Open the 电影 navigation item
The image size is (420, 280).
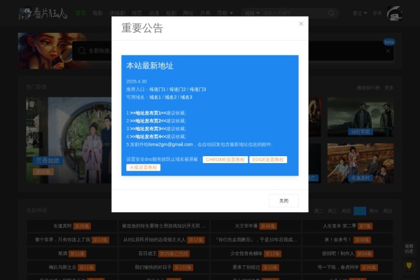[x=97, y=13]
